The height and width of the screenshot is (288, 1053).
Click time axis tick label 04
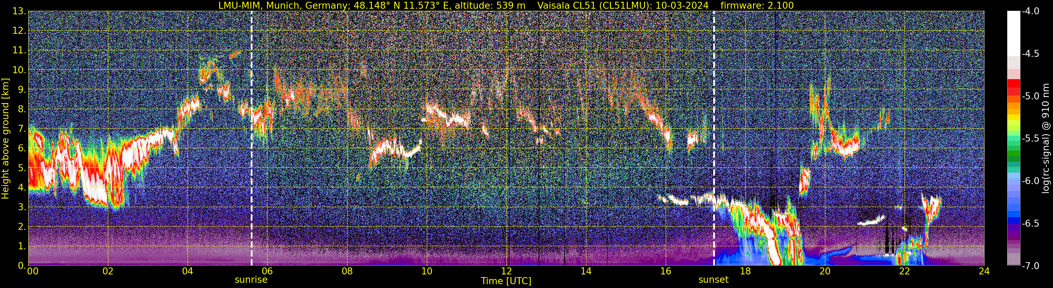point(187,271)
